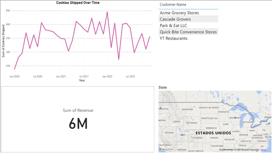Click the Cookies Shipped Over Time title
This screenshot has width=272, height=153.
(x=78, y=3)
